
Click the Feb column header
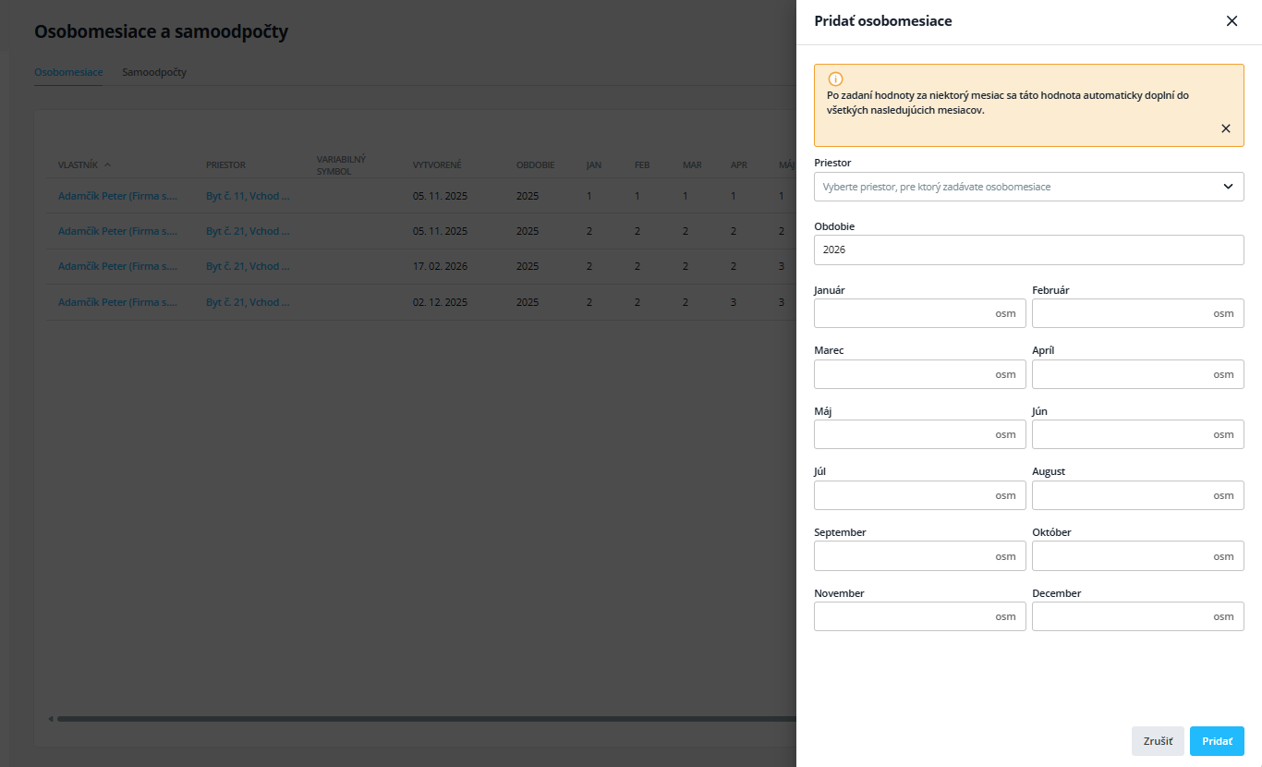tap(642, 165)
